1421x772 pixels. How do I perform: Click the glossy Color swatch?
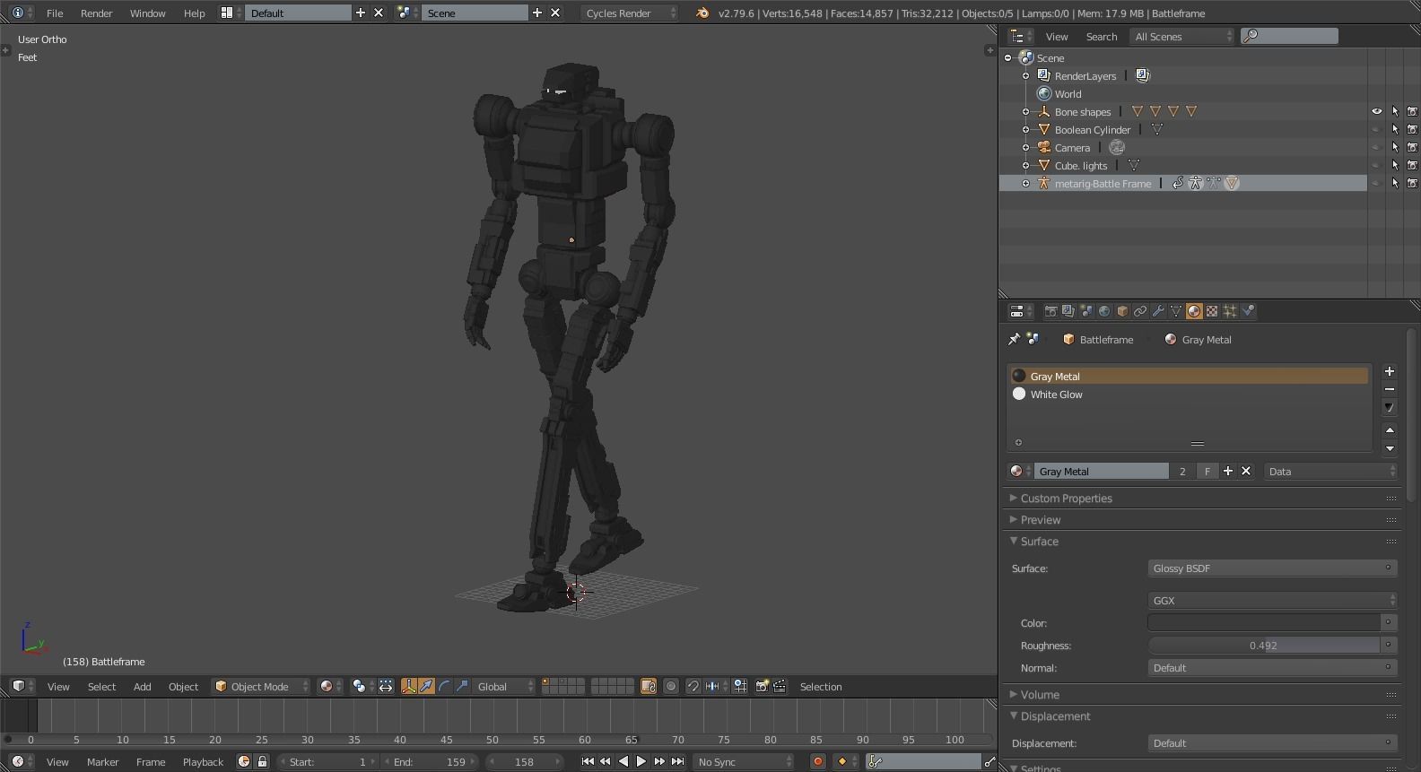tap(1263, 623)
